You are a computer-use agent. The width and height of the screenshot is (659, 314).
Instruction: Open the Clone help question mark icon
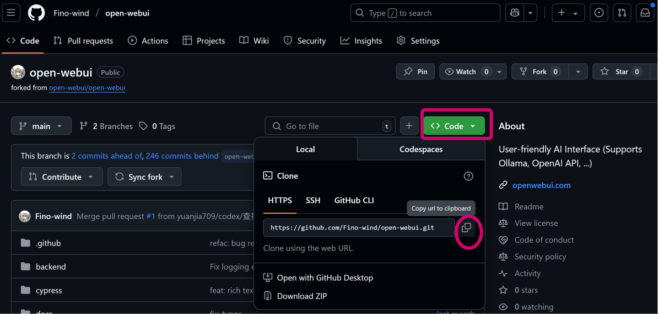click(468, 176)
